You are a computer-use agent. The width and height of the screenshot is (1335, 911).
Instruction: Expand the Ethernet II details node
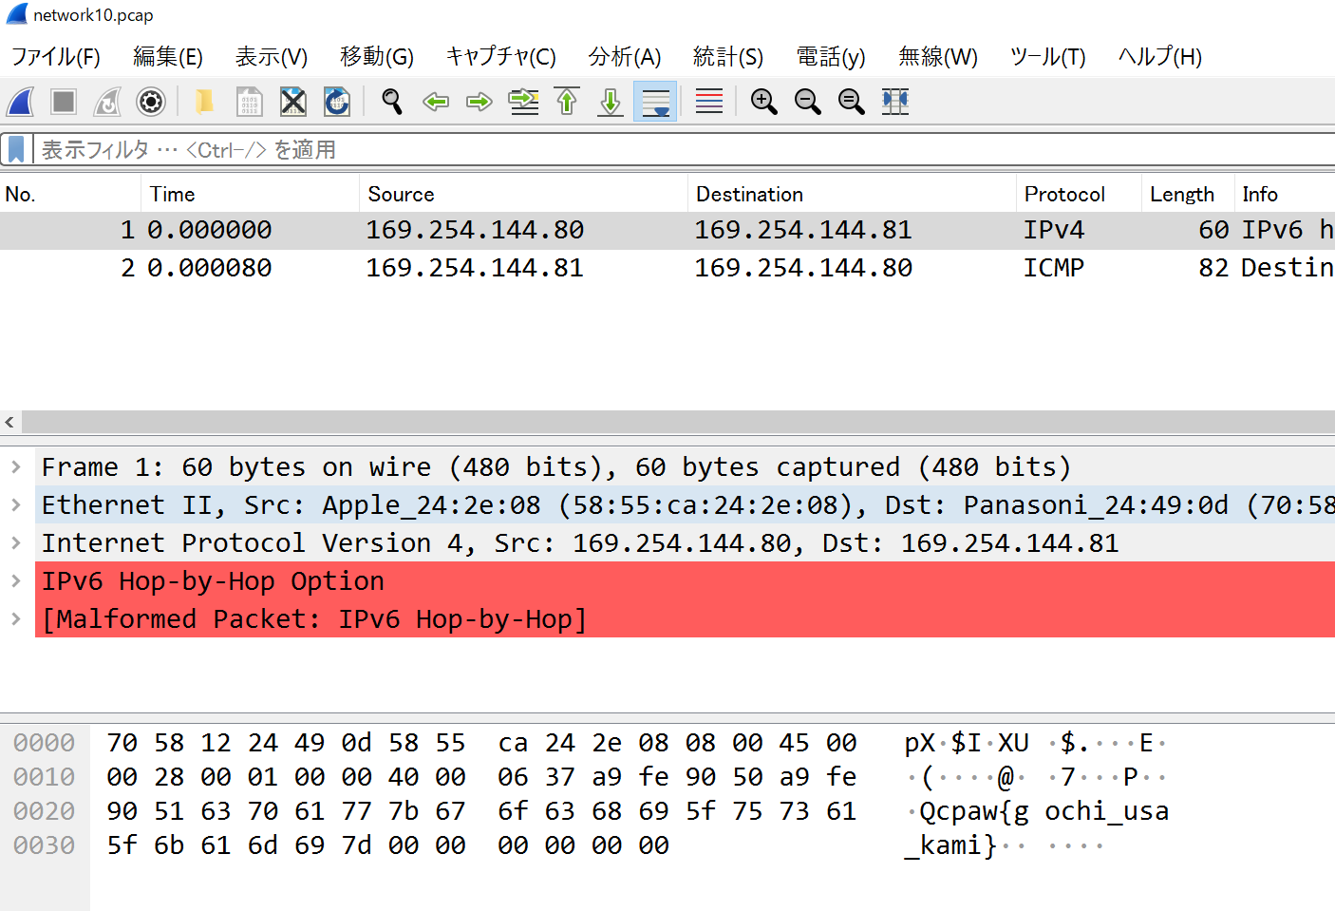16,504
